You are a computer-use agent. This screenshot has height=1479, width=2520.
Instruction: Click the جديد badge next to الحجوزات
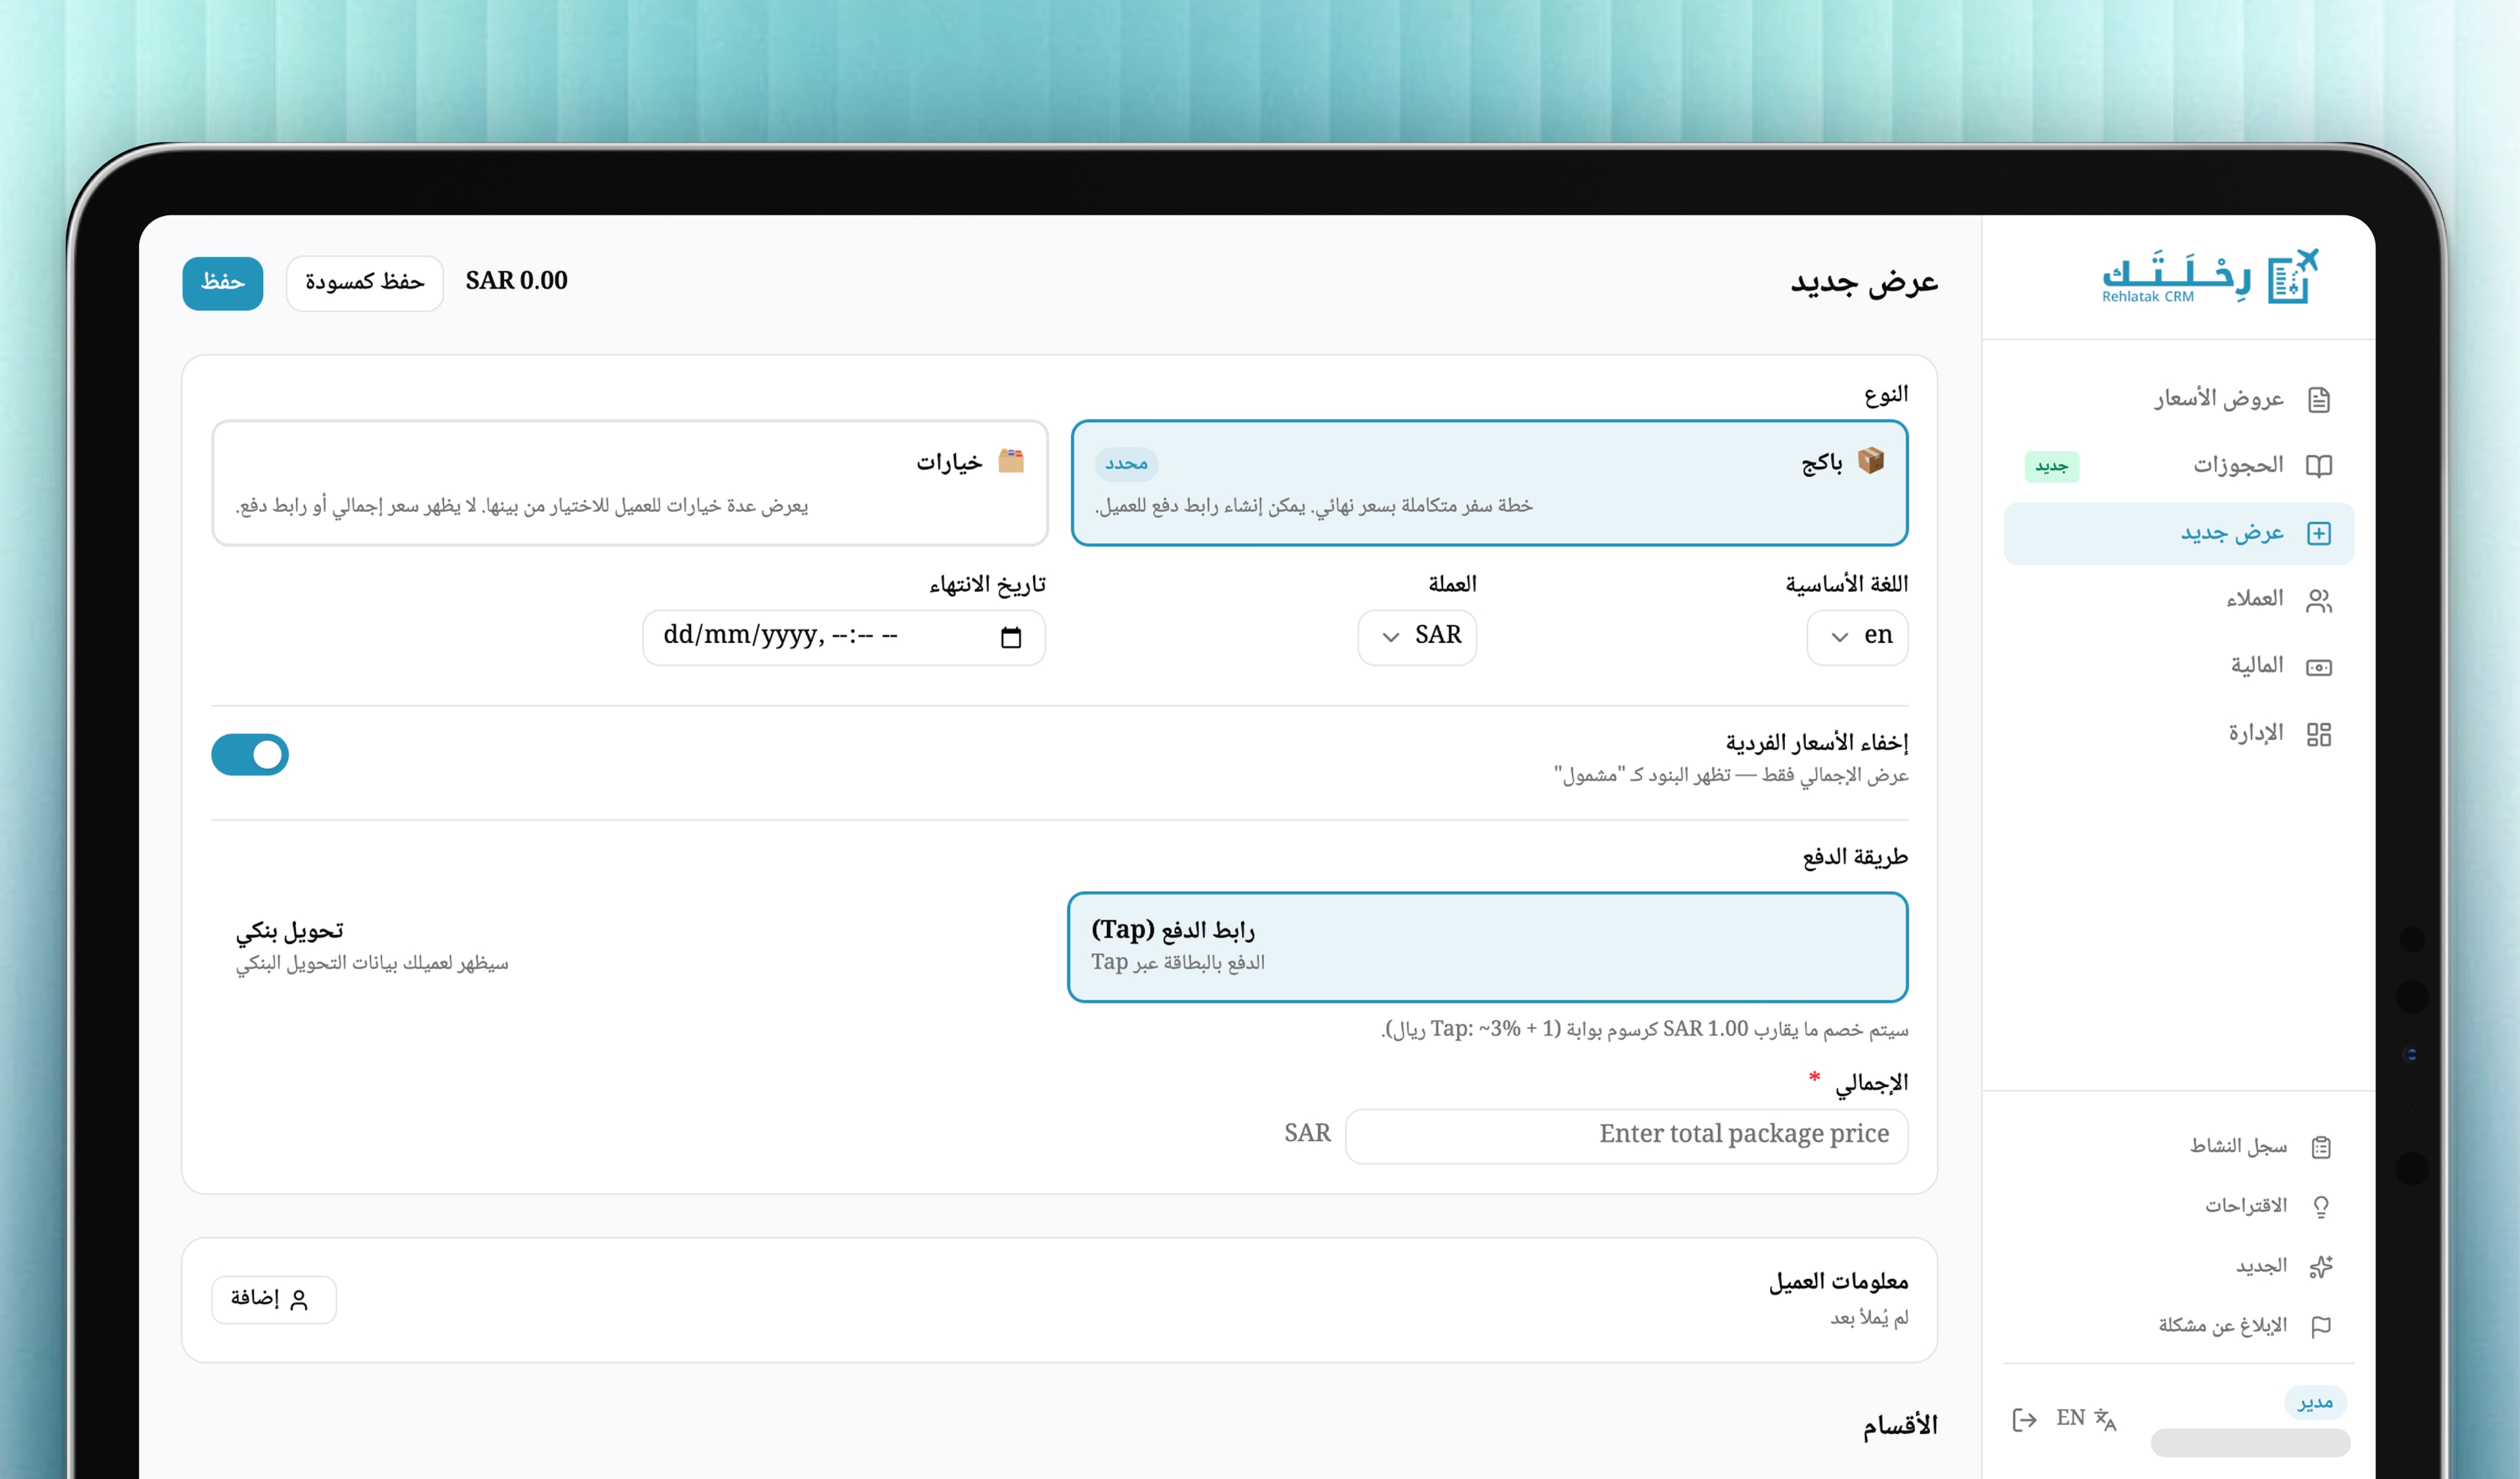(x=2051, y=467)
